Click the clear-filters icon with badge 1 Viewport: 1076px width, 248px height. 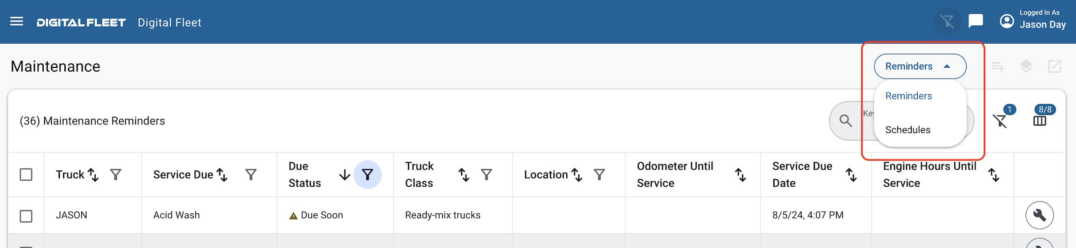tap(1001, 122)
